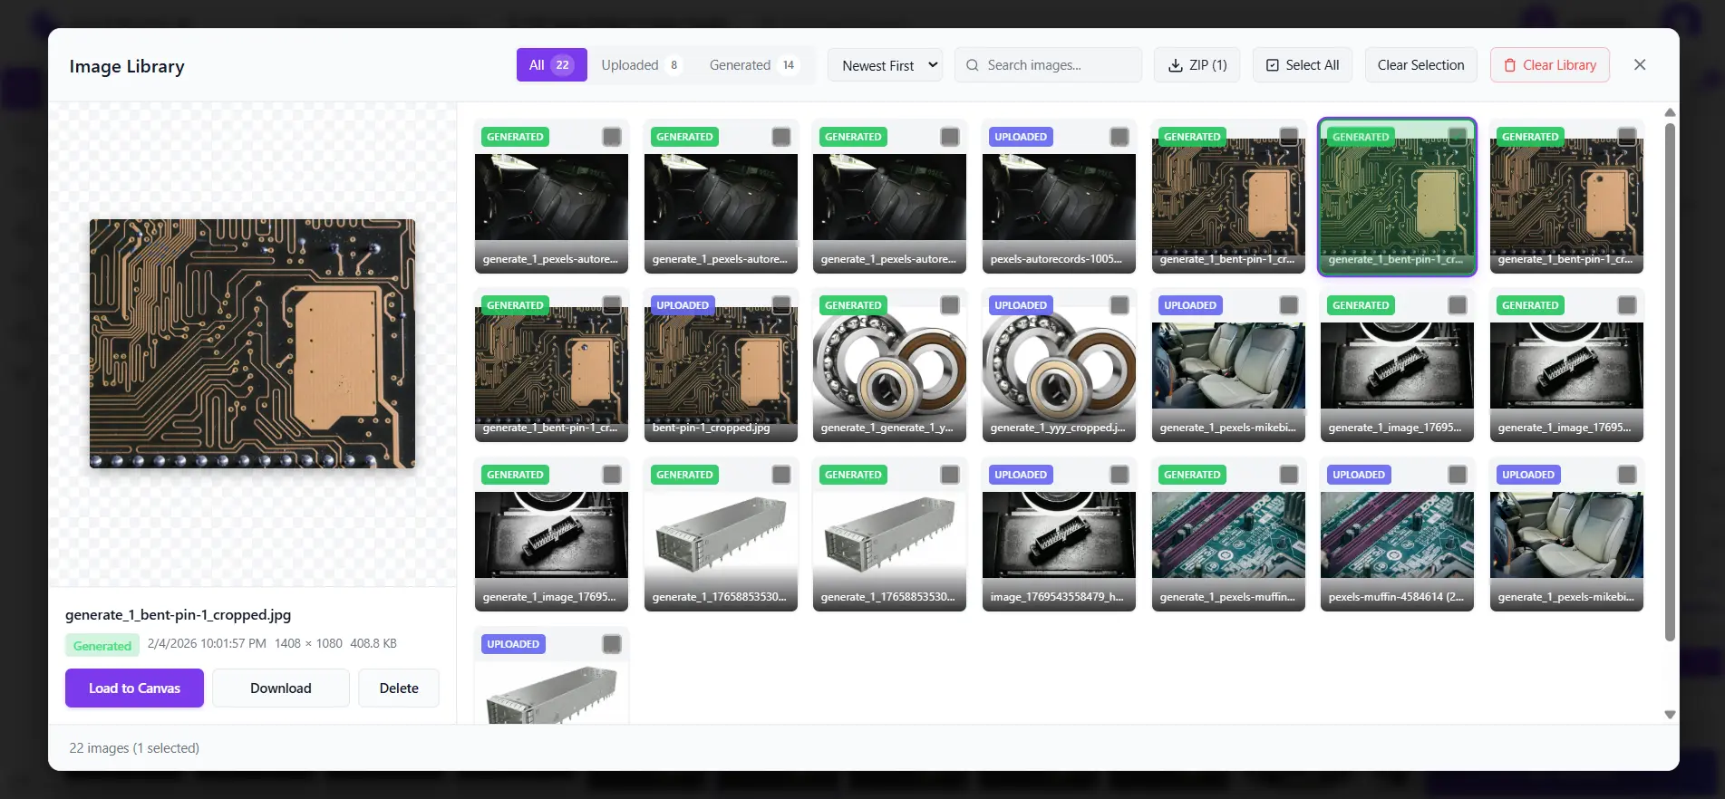This screenshot has height=799, width=1725.
Task: Download the selected image
Action: (x=280, y=688)
